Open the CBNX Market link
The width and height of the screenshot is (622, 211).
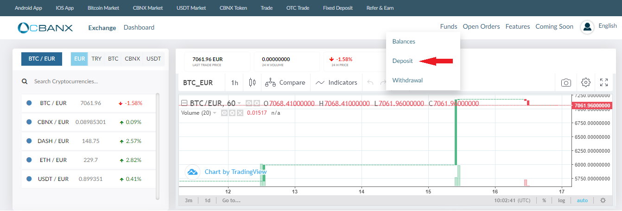(148, 8)
